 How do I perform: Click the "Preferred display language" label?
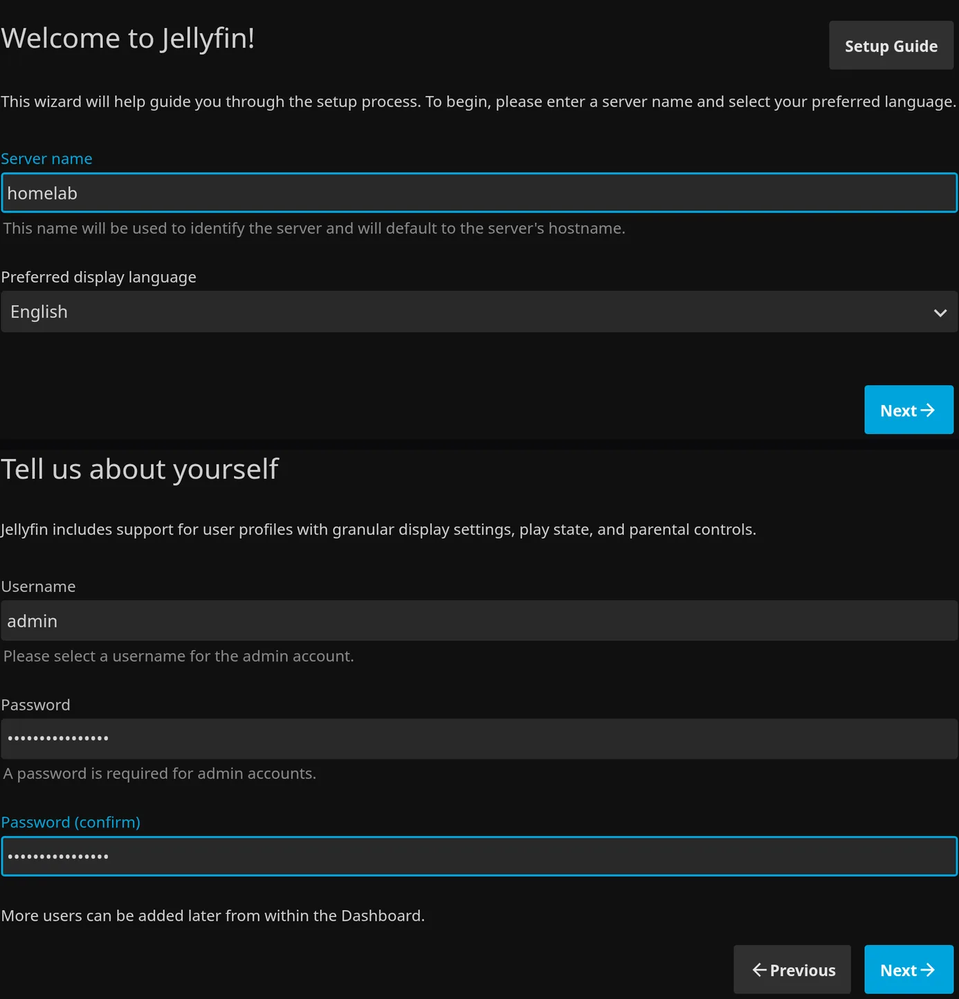(98, 277)
